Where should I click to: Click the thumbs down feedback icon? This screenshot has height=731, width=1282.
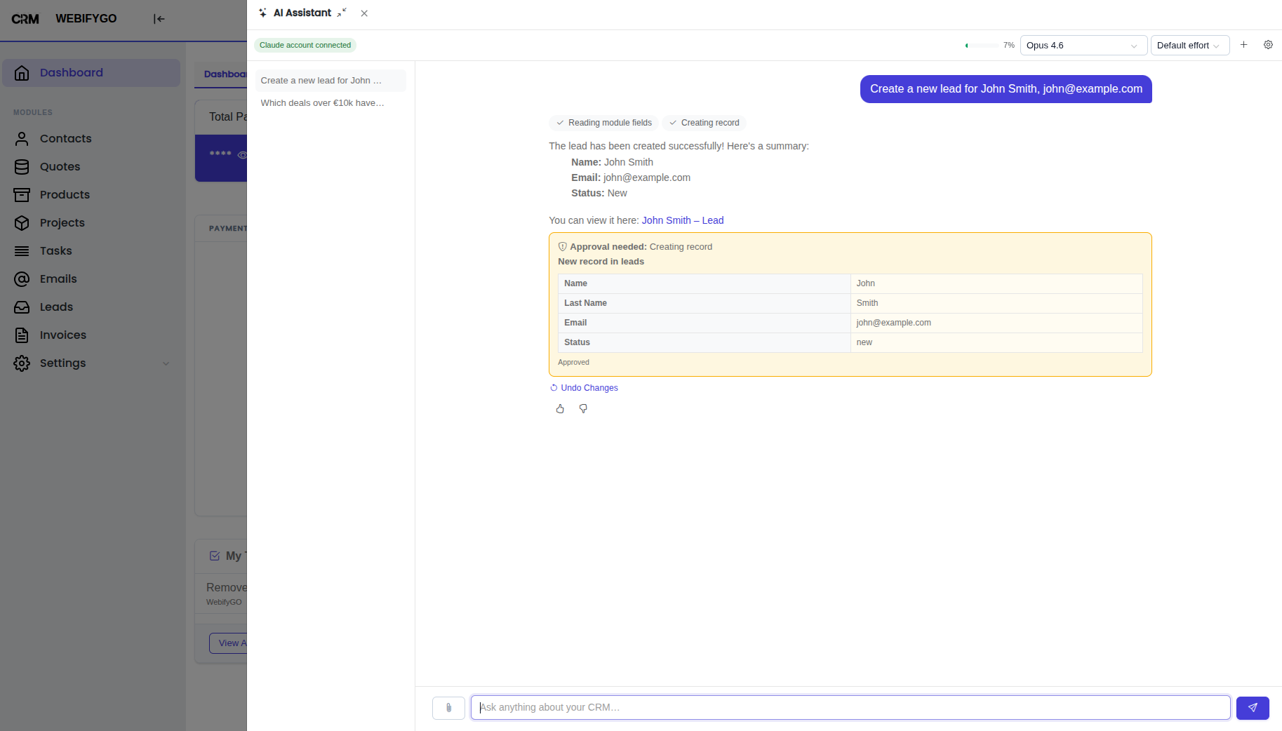(583, 408)
